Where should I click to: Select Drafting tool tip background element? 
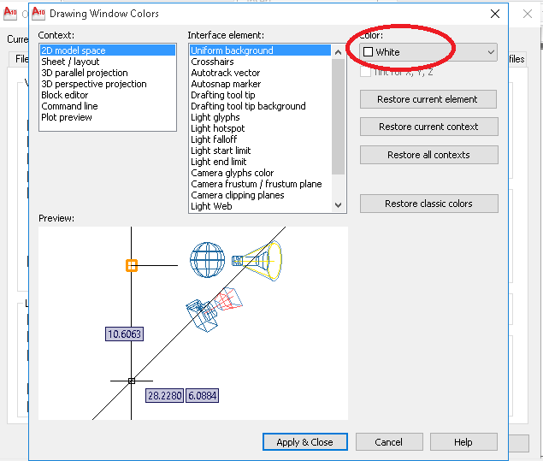(260, 106)
